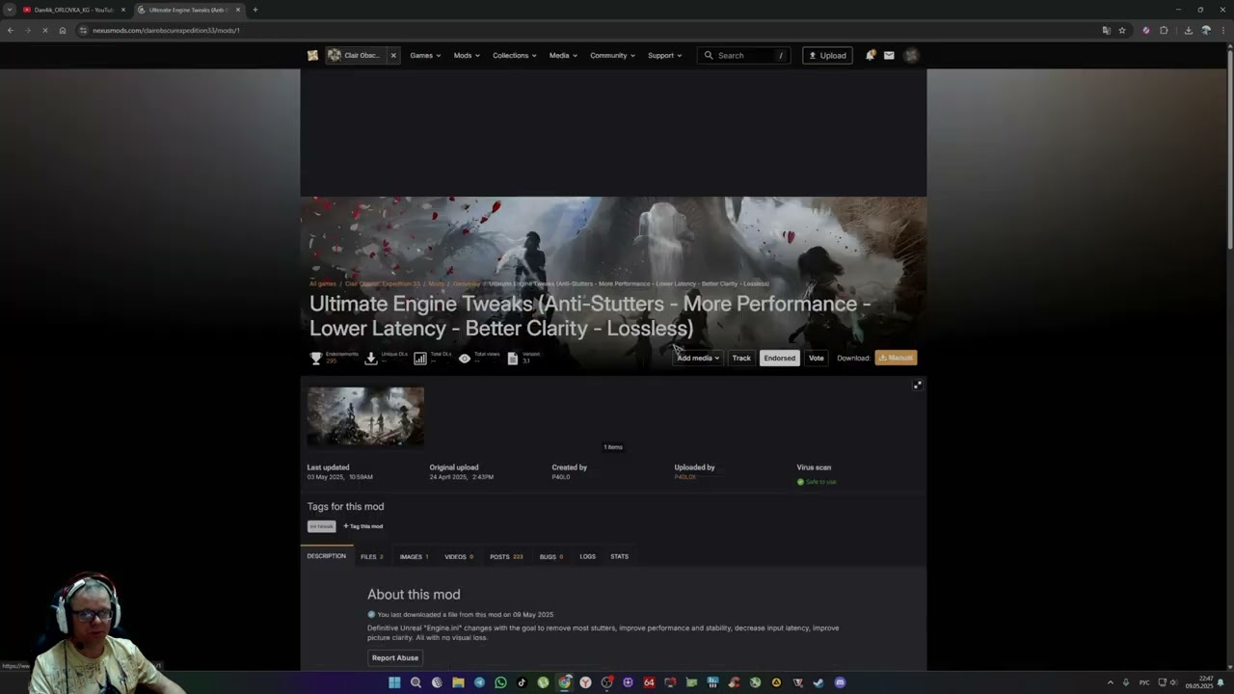Switch to the Stats tab

tap(619, 556)
